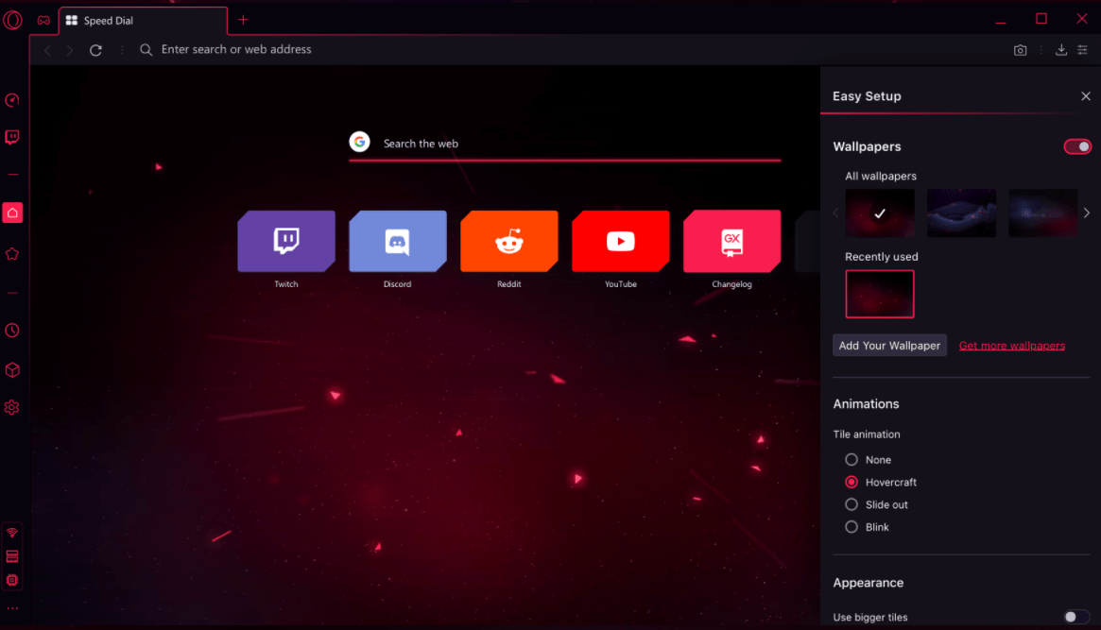Open the Twitch sidebar panel
This screenshot has width=1101, height=630.
pos(12,137)
